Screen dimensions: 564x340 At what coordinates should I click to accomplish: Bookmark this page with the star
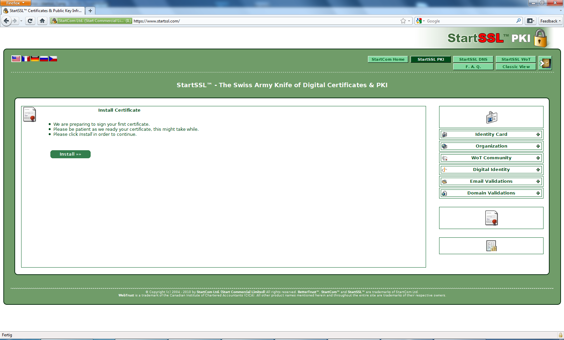click(403, 21)
